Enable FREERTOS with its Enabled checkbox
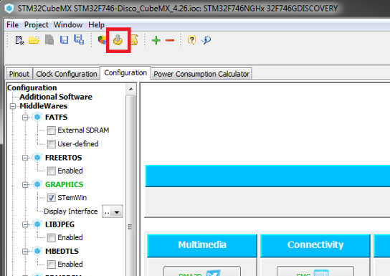The width and height of the screenshot is (390, 276). [52, 171]
